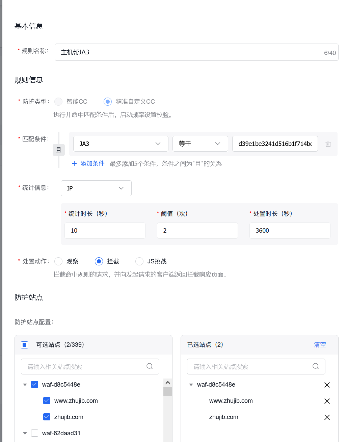Click zhujib.com text in selected list
Image resolution: width=347 pixels, height=442 pixels.
click(224, 417)
